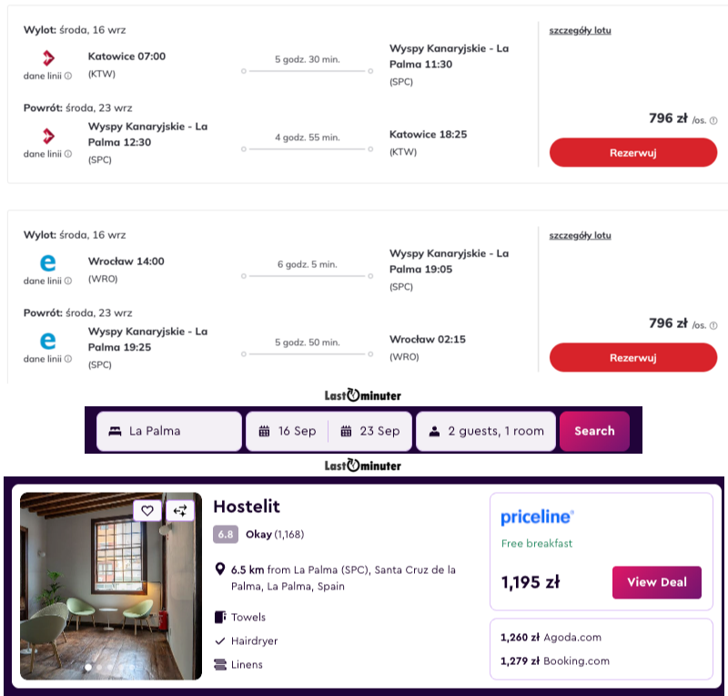Open the 16 Sep check-in date picker
This screenshot has height=696, width=728.
(x=288, y=431)
